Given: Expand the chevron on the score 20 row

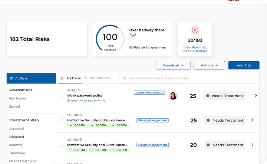Looking at the screenshot, I should tap(253, 145).
